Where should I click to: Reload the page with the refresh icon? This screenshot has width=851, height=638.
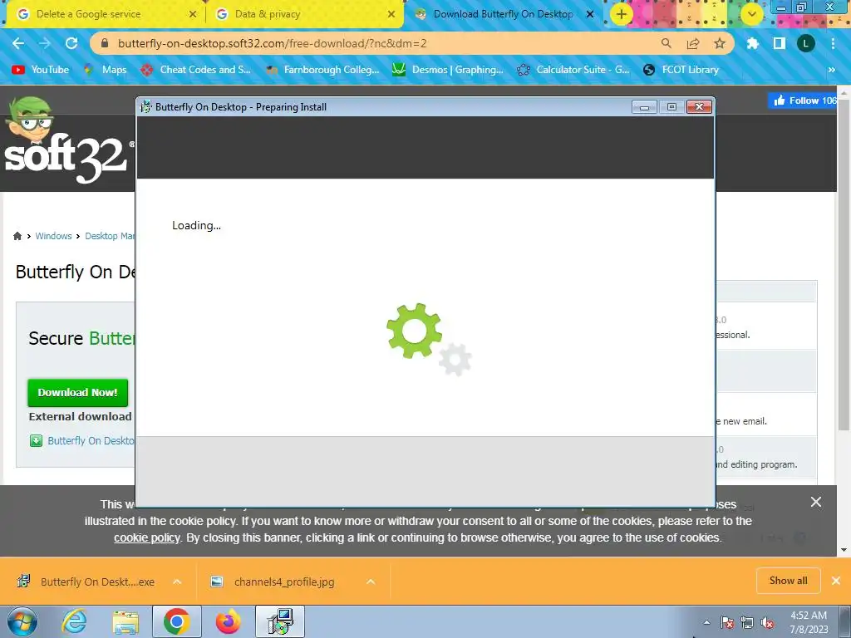(x=71, y=43)
